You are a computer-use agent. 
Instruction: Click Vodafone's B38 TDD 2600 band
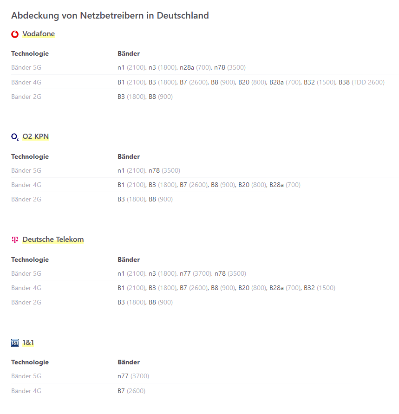(x=361, y=82)
